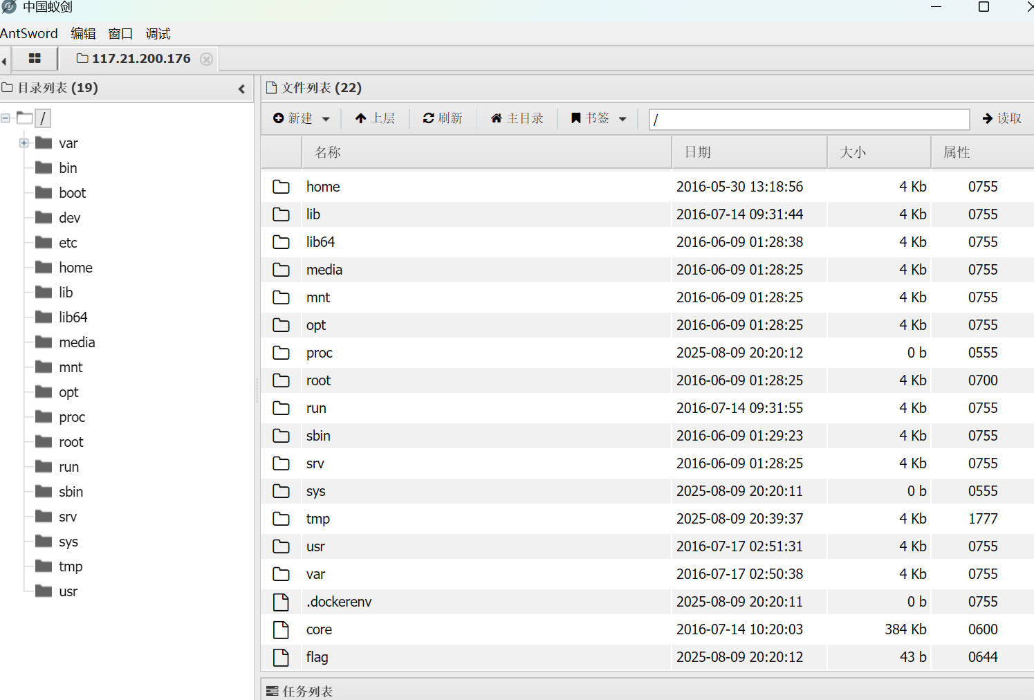Select the etc folder in tree
The height and width of the screenshot is (700, 1034).
(68, 243)
